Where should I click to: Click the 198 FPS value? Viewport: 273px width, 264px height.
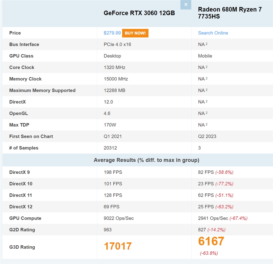click(113, 172)
